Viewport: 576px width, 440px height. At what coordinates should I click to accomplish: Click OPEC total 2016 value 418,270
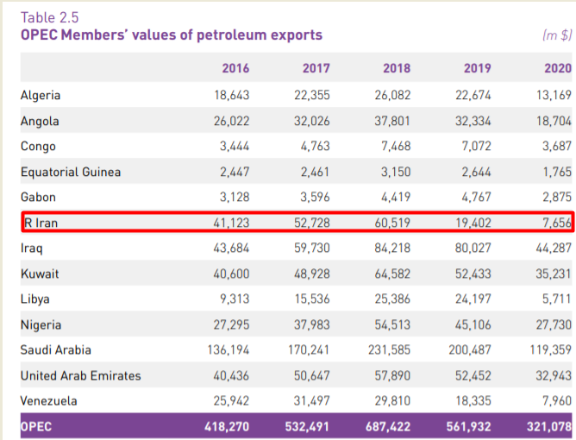[x=227, y=426]
